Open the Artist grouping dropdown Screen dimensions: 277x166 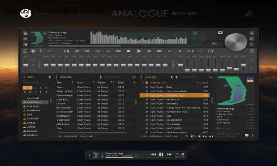(50, 77)
